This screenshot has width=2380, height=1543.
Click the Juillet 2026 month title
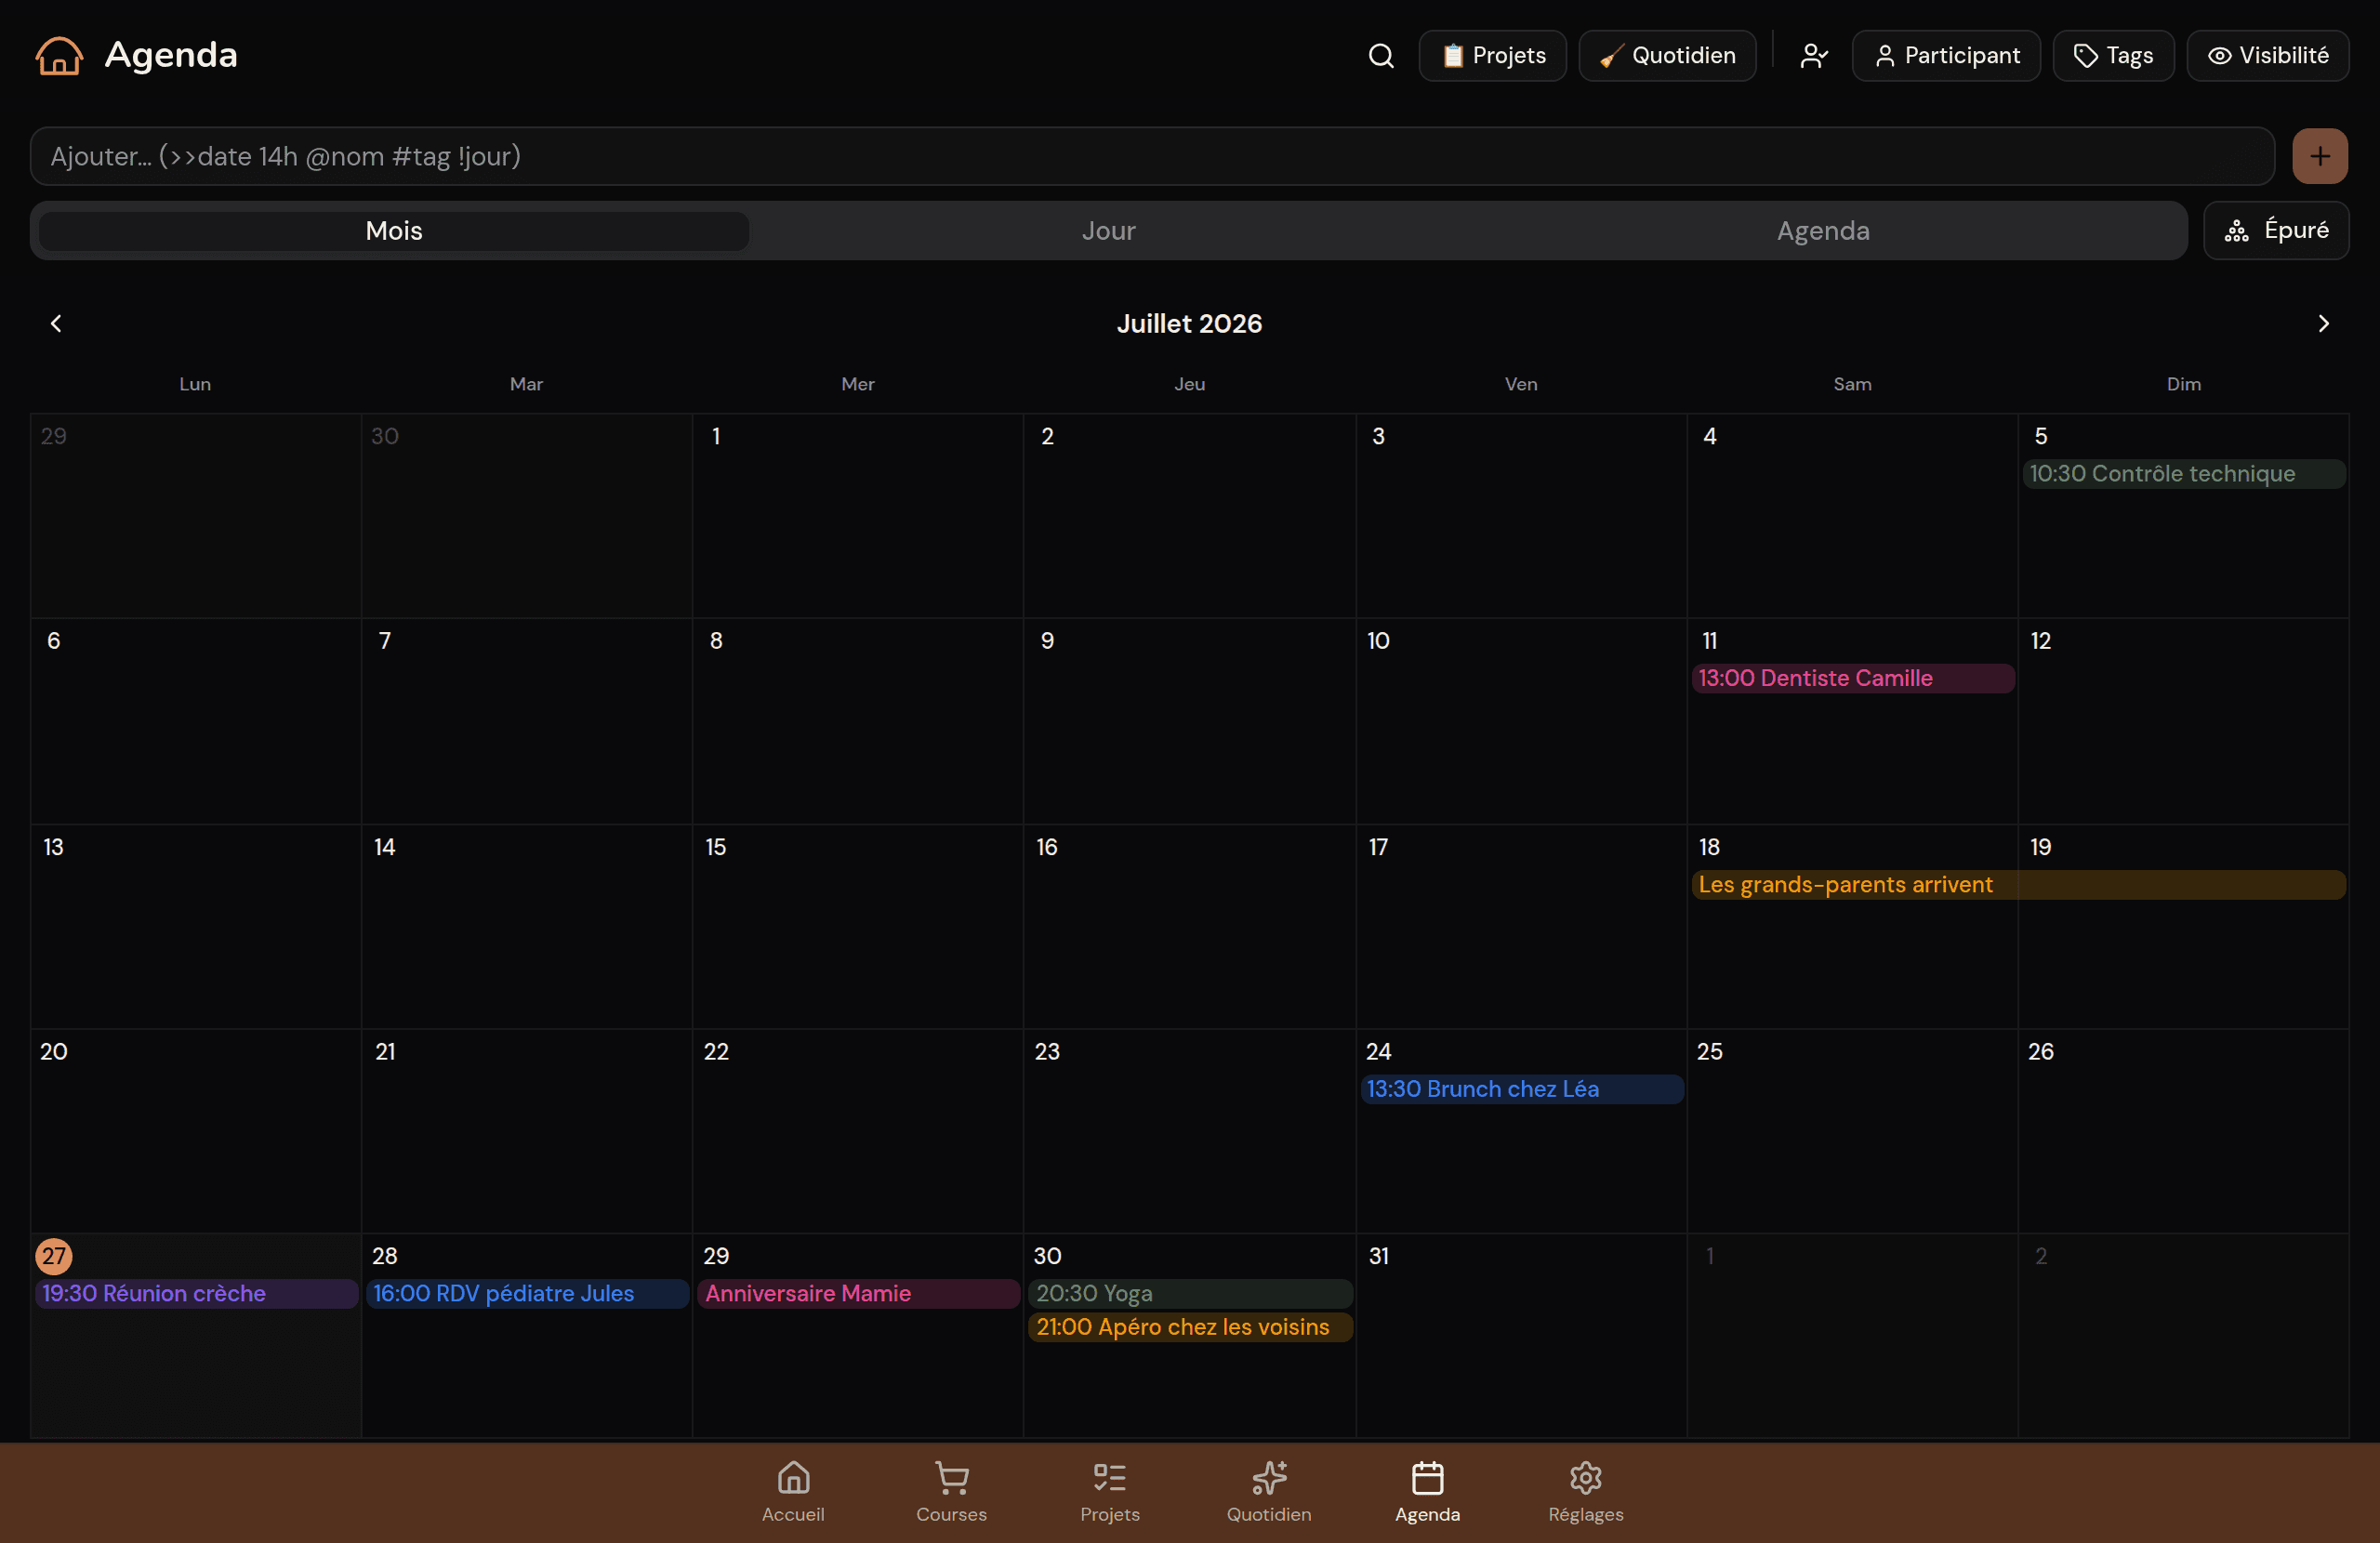point(1189,324)
